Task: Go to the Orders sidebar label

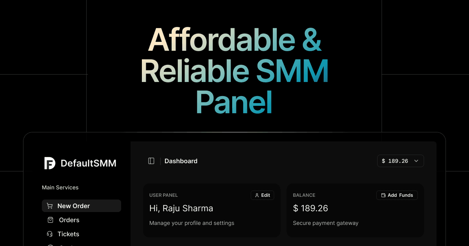Action: 69,220
